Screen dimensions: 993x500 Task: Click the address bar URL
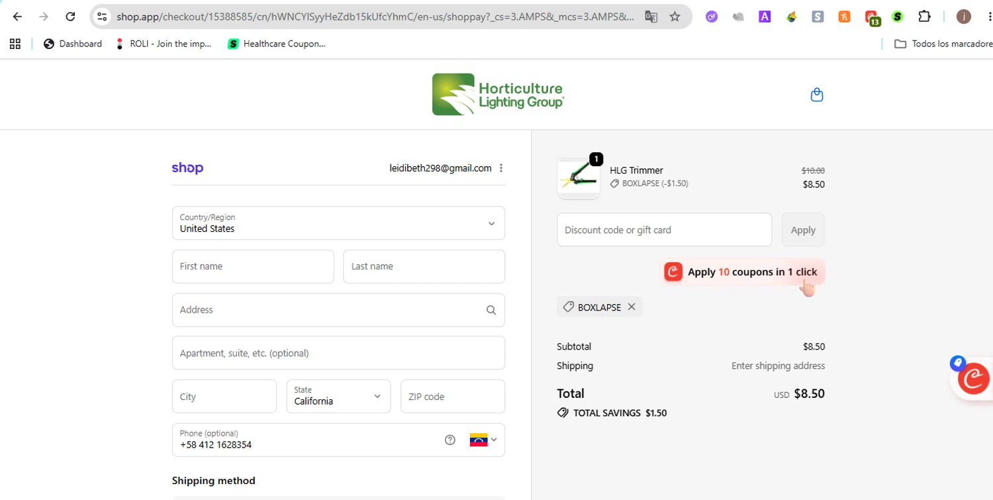(375, 17)
